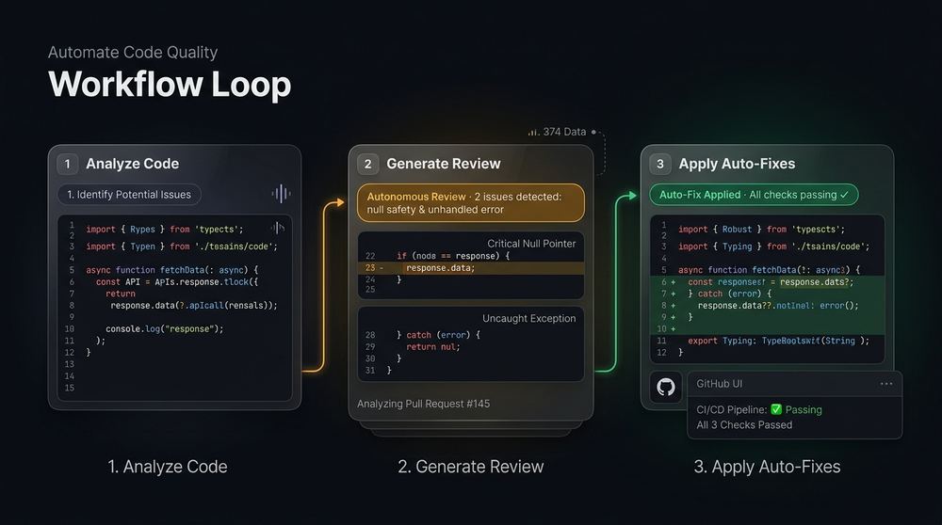This screenshot has width=942, height=525.
Task: Click the 'Auto-Fix Applied' status pill
Action: pos(754,195)
